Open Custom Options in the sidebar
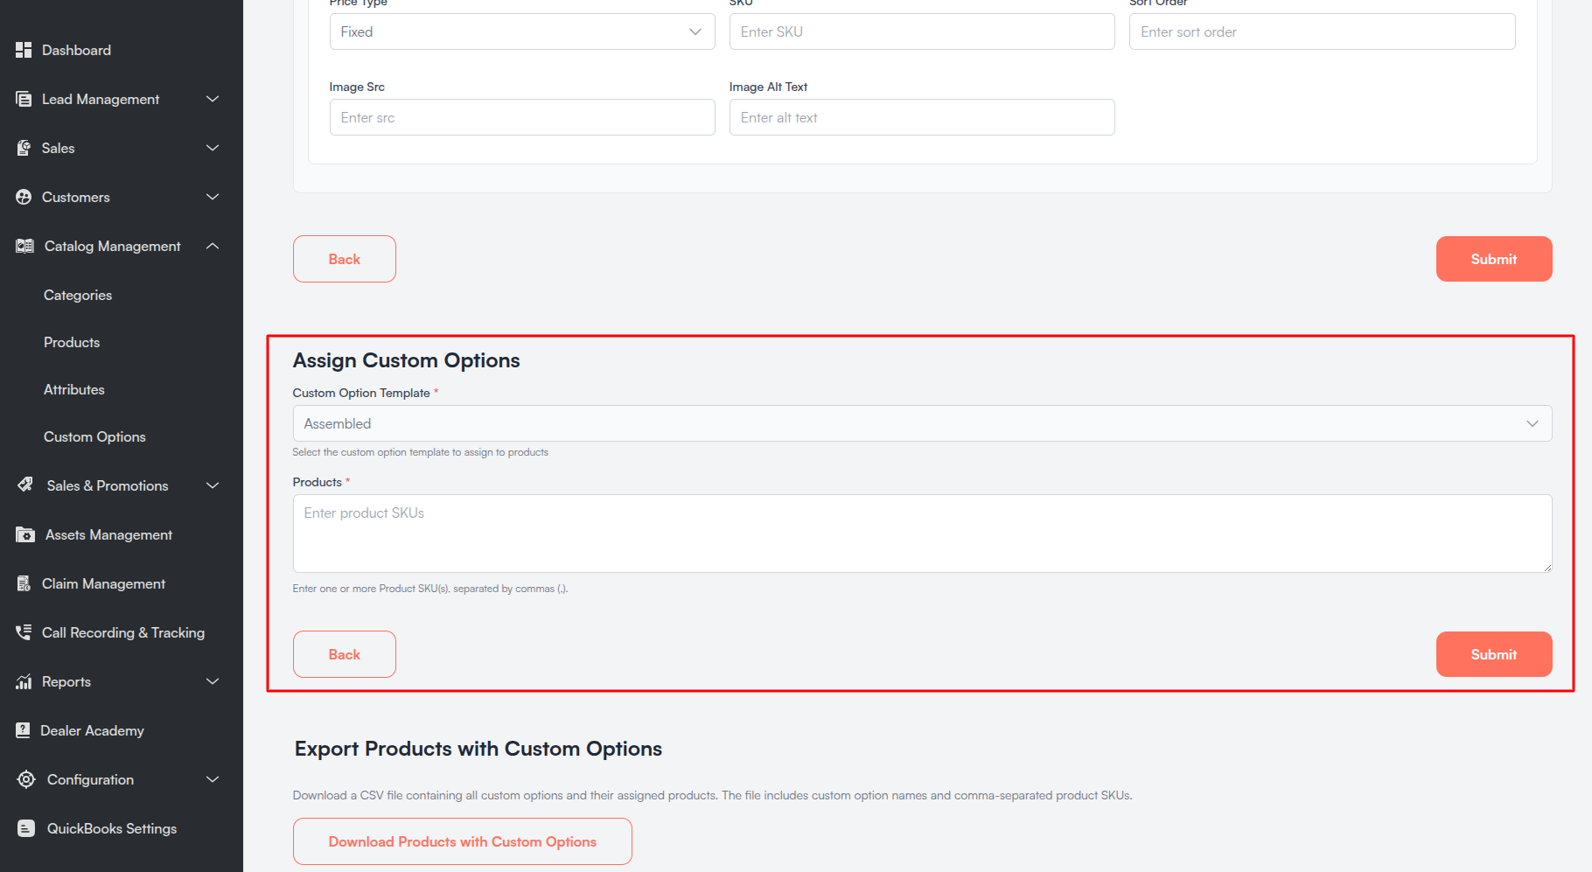The width and height of the screenshot is (1592, 872). click(94, 436)
